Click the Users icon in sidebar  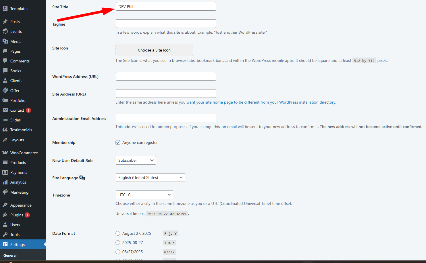click(5, 225)
